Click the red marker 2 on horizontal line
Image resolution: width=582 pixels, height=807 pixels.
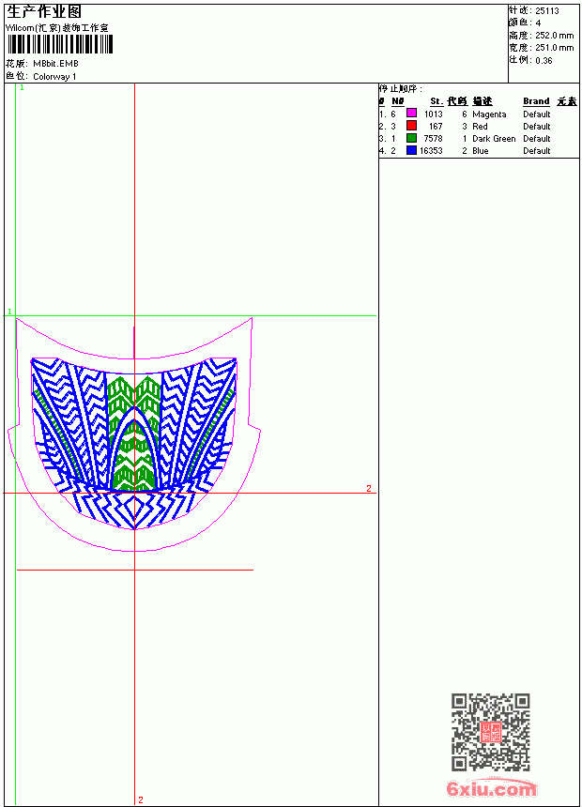click(369, 488)
